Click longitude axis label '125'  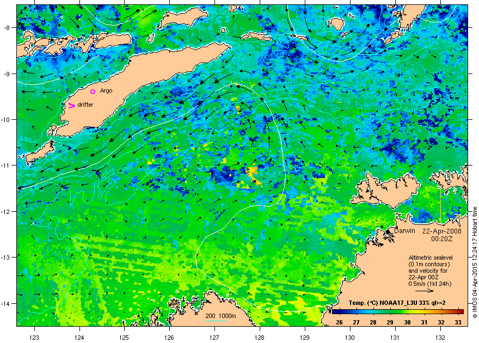[124, 338]
